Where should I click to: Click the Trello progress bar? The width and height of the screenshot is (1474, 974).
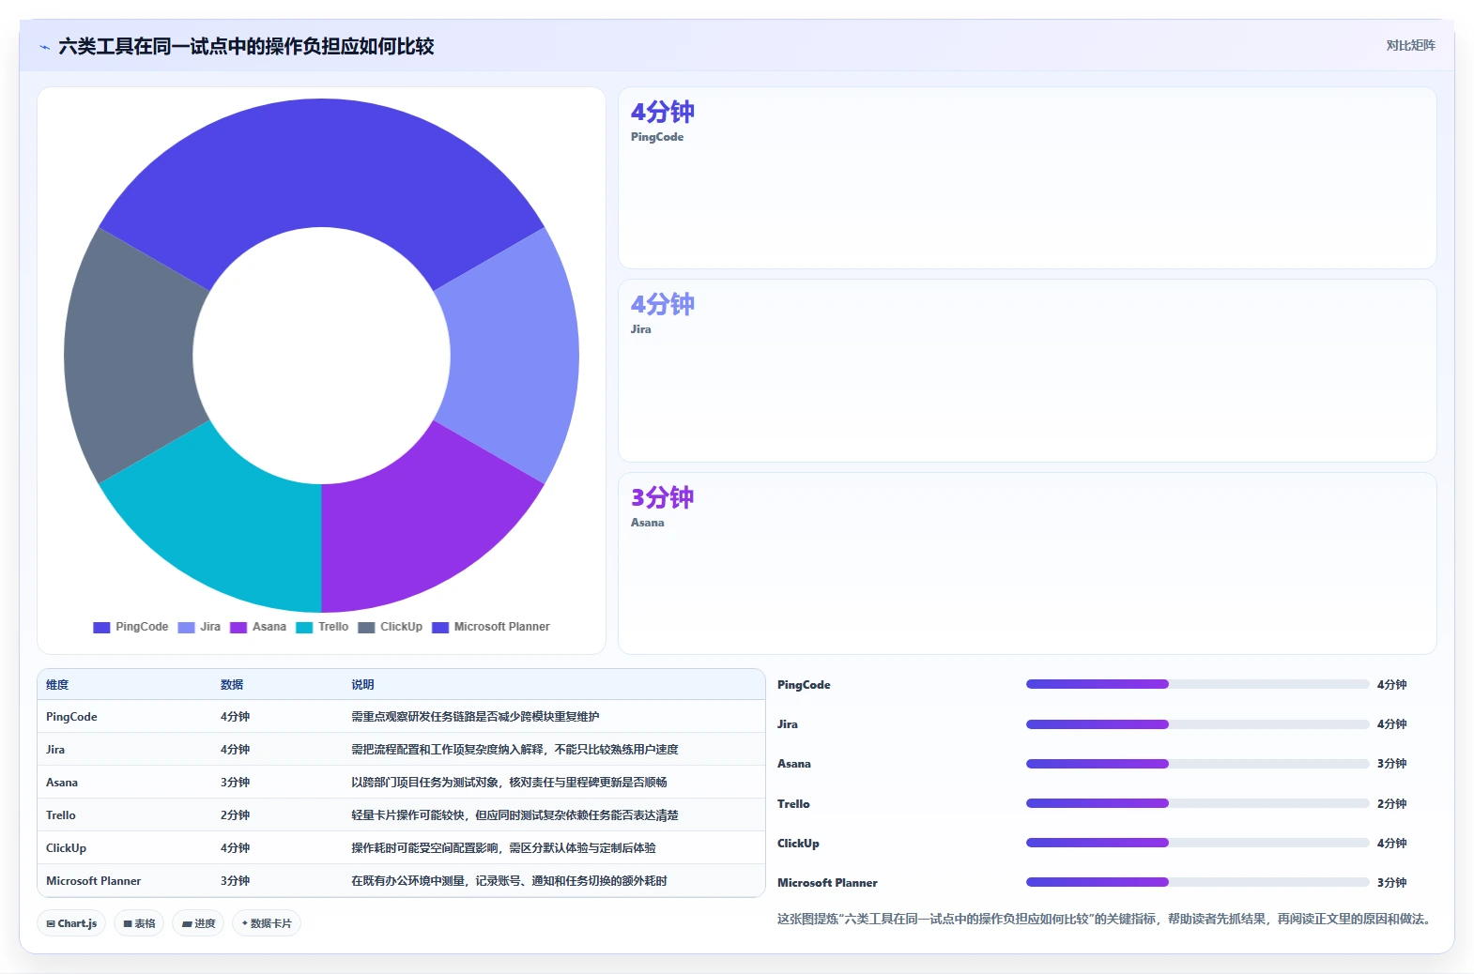click(x=1197, y=803)
